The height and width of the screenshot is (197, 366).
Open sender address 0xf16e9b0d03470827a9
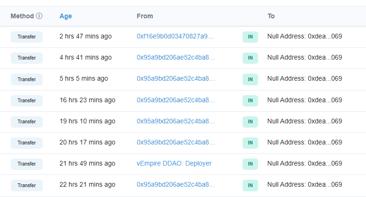pos(175,37)
